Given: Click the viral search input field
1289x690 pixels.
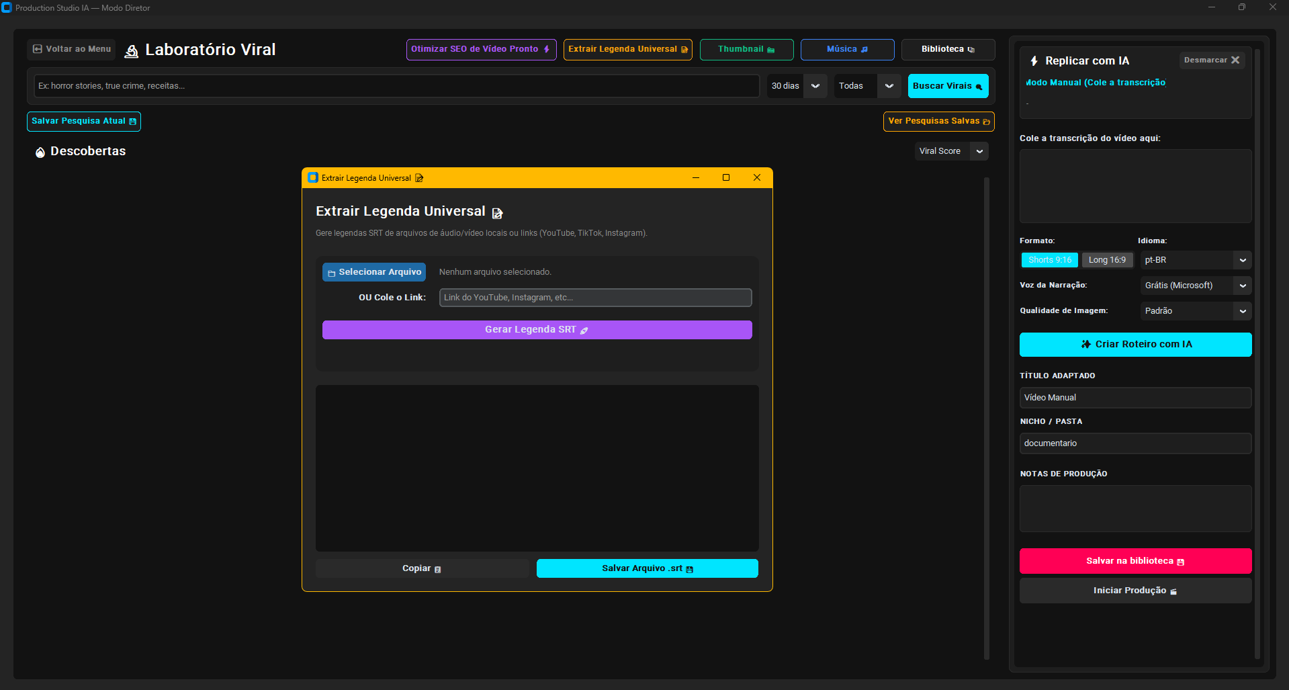Looking at the screenshot, I should (x=397, y=86).
